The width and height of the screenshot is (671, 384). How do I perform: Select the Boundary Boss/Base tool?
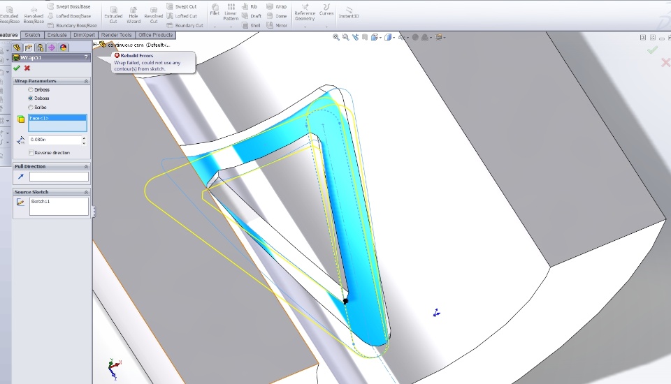[x=71, y=25]
